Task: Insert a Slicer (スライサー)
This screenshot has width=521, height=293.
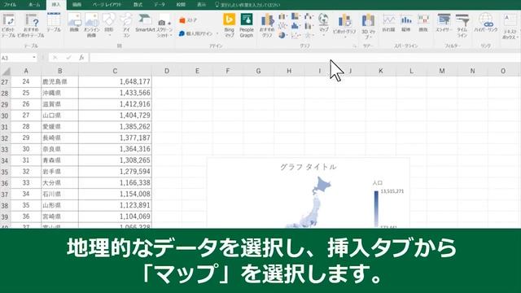Action: click(x=444, y=23)
